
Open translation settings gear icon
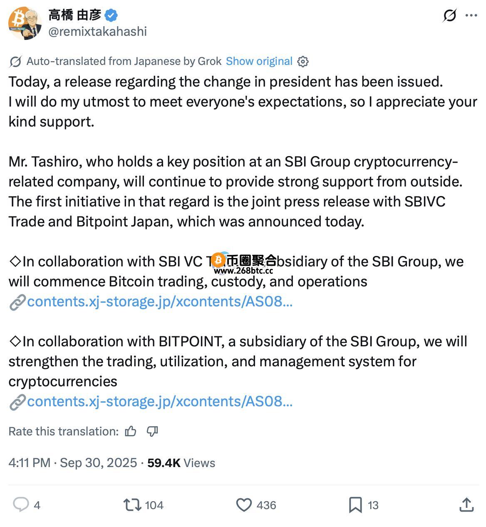(303, 62)
